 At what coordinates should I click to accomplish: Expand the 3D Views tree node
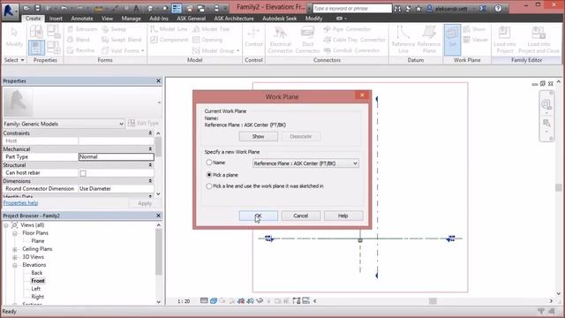pos(15,257)
